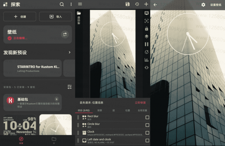Open the hamburger menu in editor

tap(80, 4)
